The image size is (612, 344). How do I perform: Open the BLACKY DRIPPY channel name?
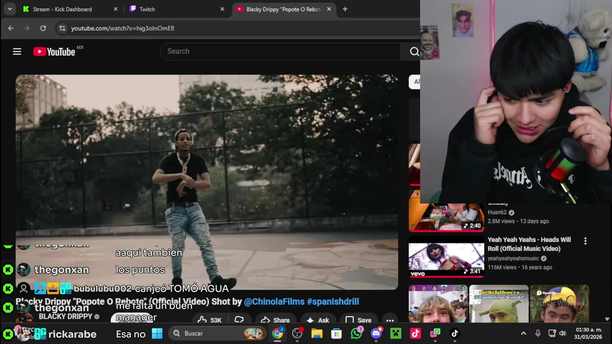(66, 316)
